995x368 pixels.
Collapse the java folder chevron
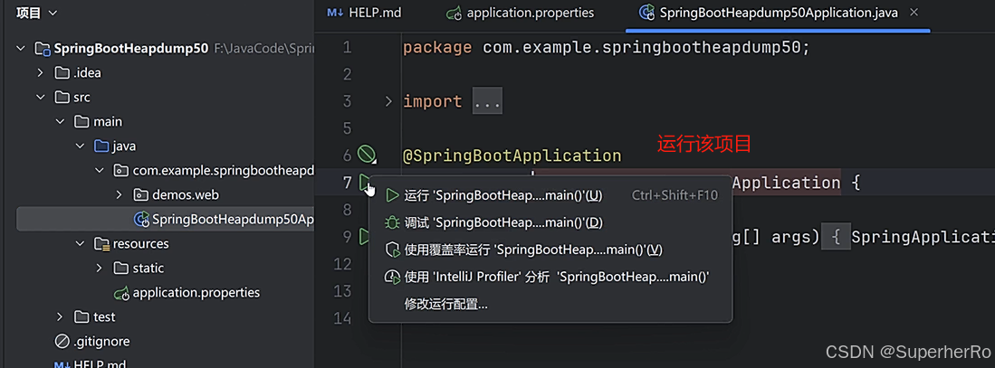coord(80,146)
